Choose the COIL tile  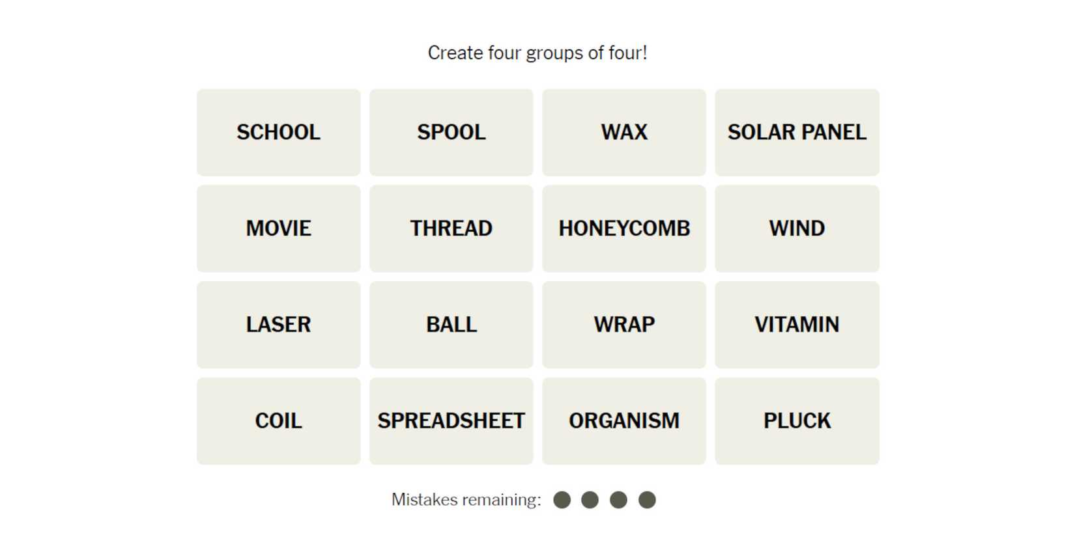click(x=278, y=421)
